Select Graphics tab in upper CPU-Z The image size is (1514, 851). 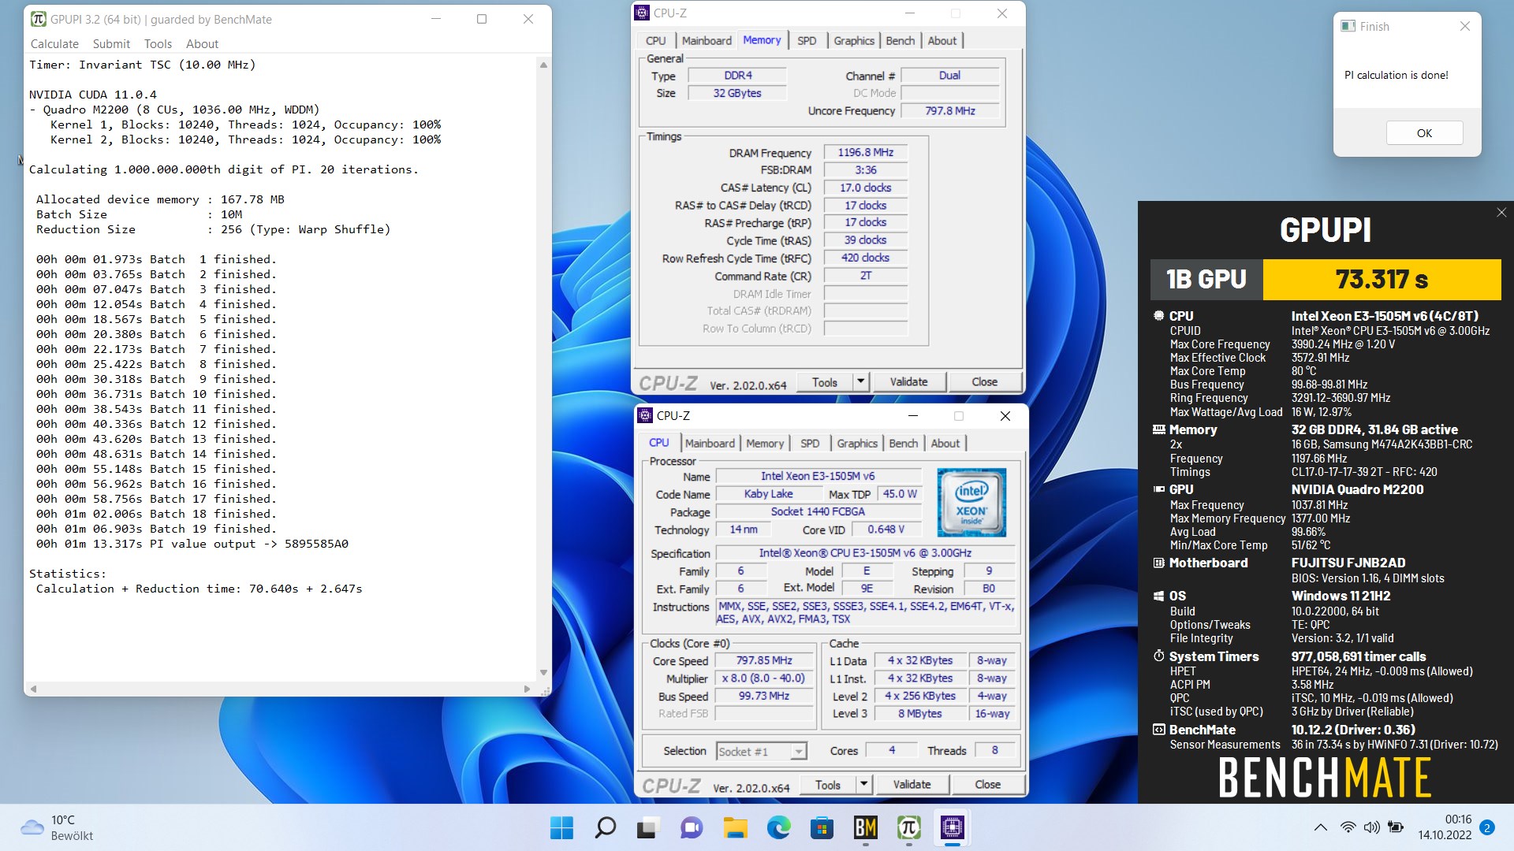854,41
